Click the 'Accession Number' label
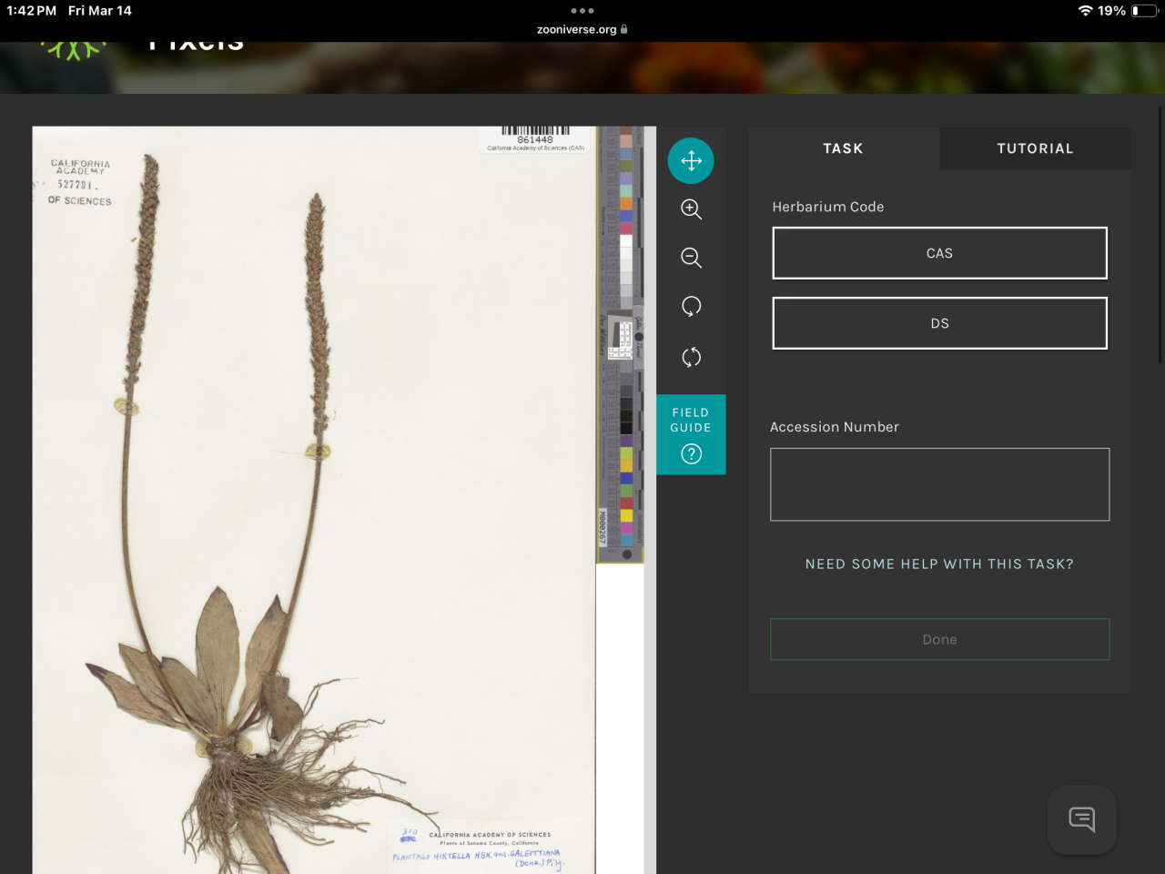 coord(834,427)
